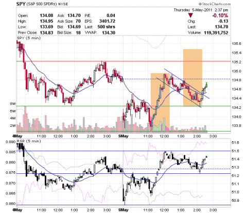Click the 51.3 RSP price axis label
The image size is (247, 213).
(236, 168)
